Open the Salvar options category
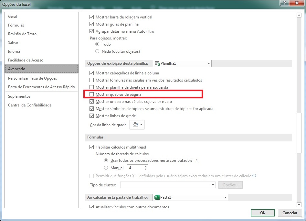The height and width of the screenshot is (221, 306). (41, 43)
